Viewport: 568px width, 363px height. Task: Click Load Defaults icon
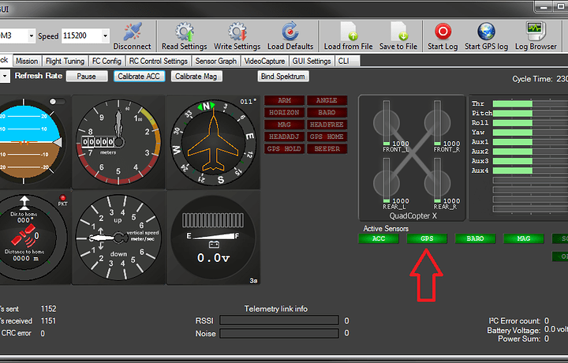290,32
